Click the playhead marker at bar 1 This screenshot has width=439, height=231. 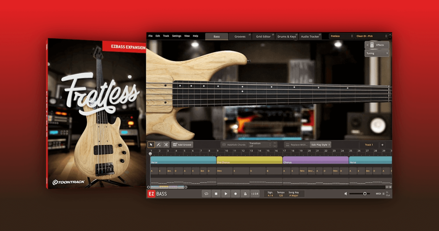pos(150,154)
